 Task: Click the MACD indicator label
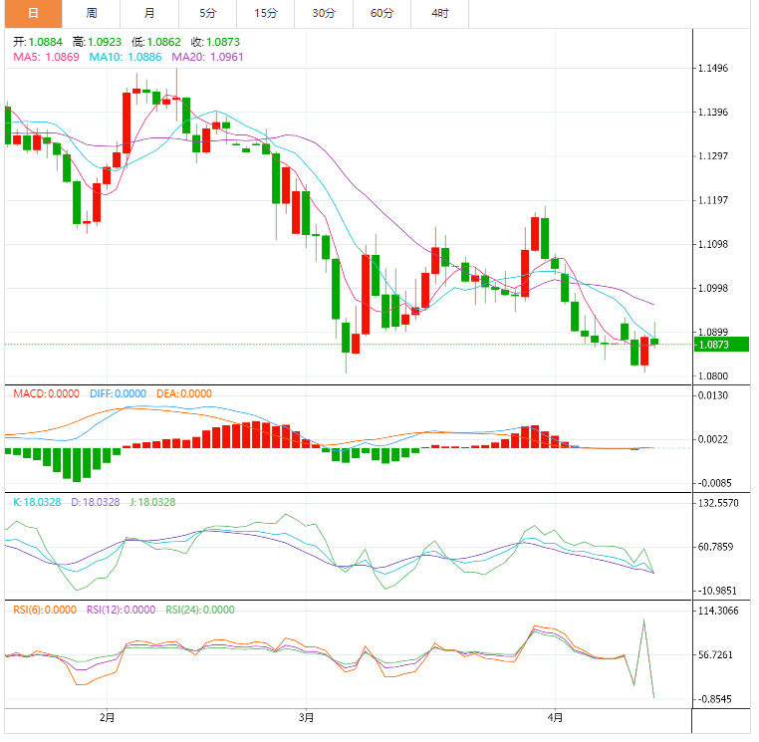tap(47, 394)
